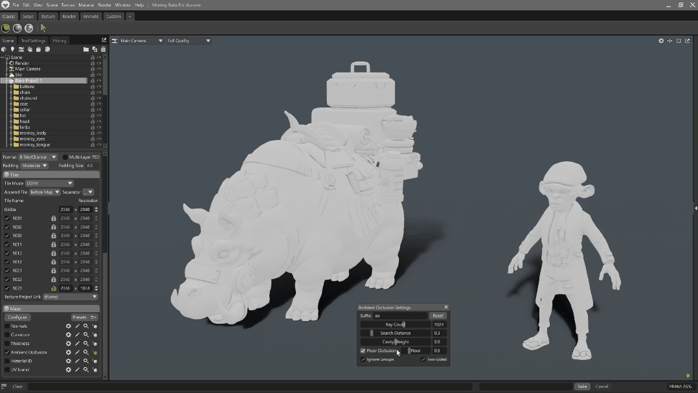Open the Presets button
The height and width of the screenshot is (393, 698).
pos(84,317)
